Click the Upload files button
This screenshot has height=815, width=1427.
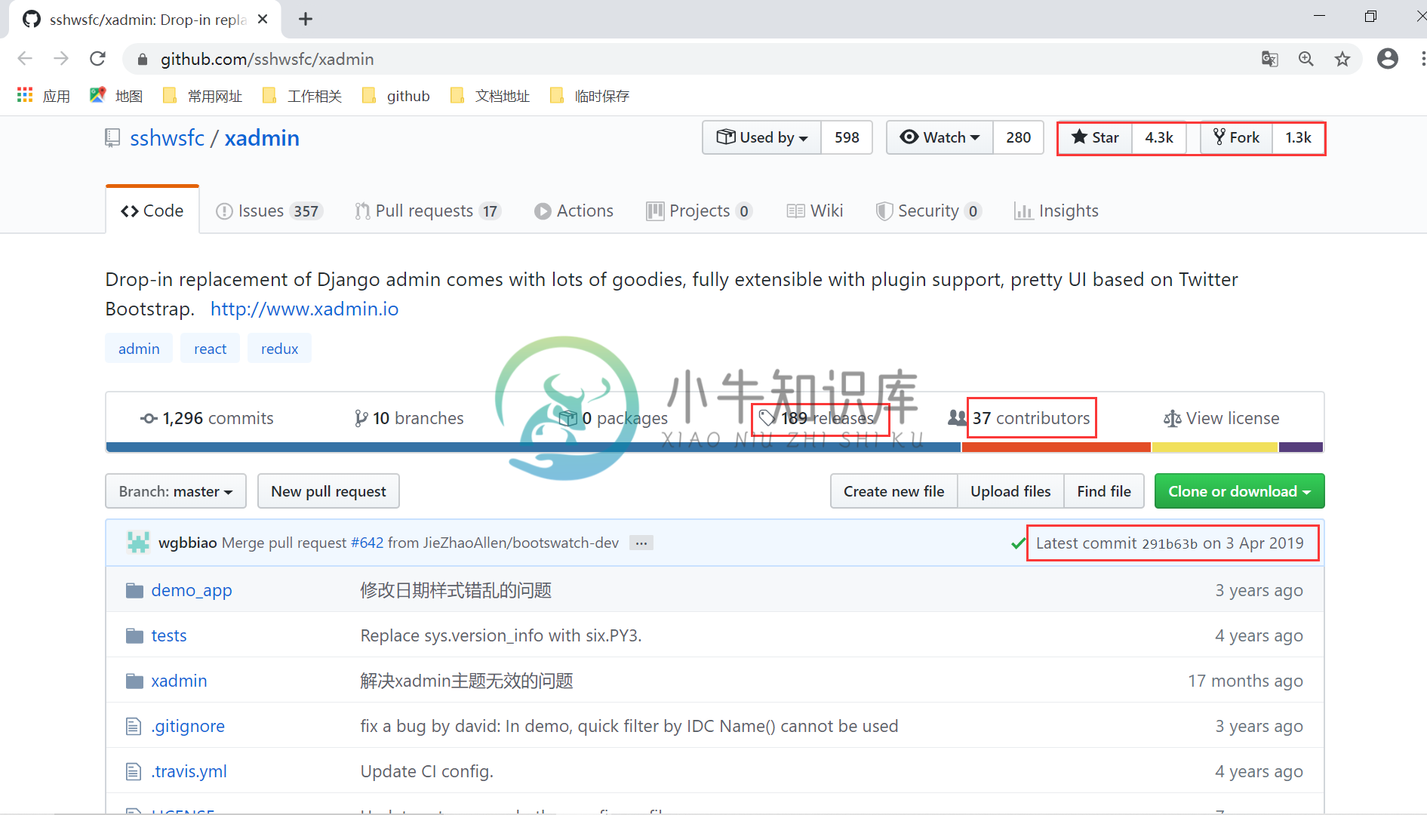(1010, 491)
